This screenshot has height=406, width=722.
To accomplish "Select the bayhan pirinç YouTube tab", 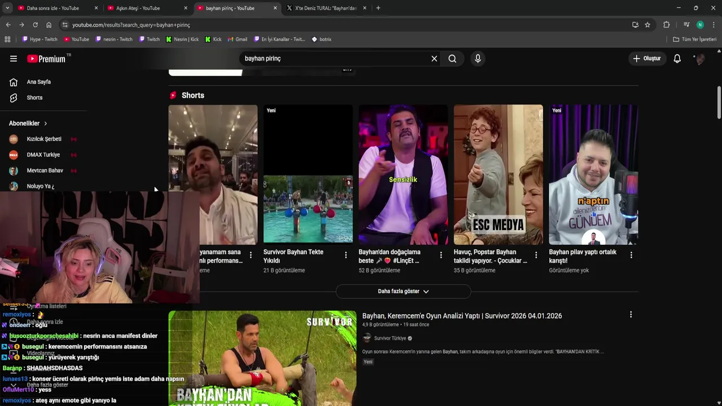I will pyautogui.click(x=236, y=8).
